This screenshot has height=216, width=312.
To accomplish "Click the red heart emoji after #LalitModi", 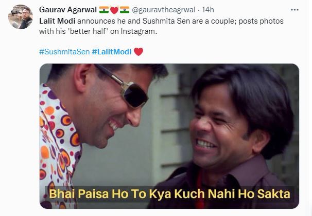I will point(138,52).
